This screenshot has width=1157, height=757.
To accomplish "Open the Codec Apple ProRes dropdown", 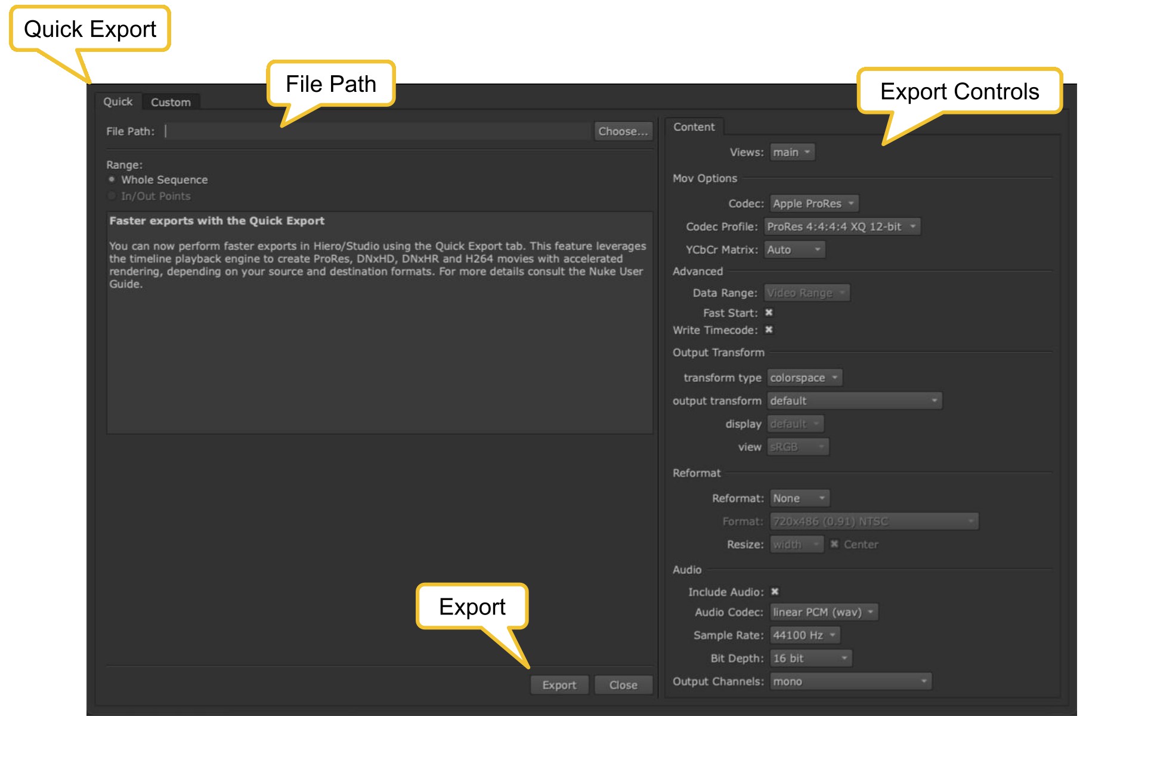I will [813, 203].
